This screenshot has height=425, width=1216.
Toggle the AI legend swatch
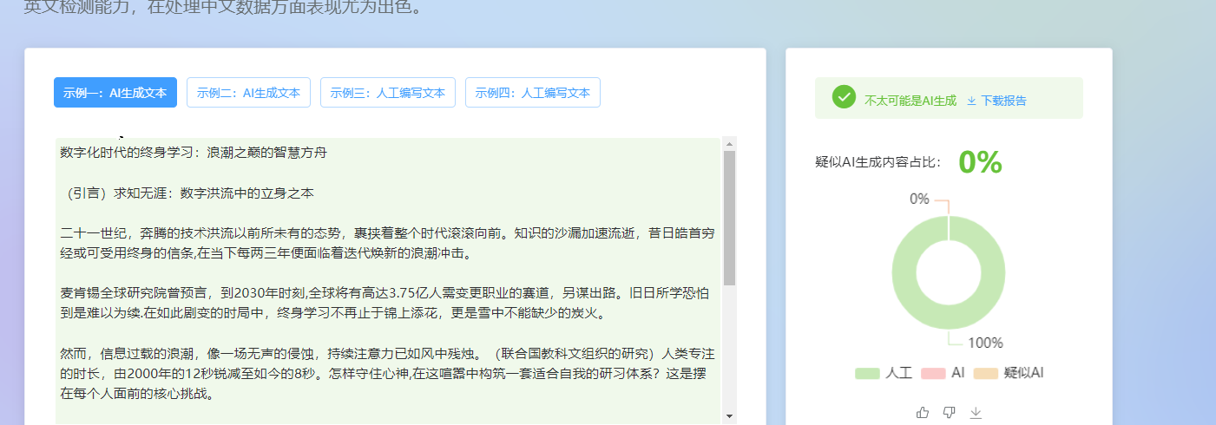933,373
